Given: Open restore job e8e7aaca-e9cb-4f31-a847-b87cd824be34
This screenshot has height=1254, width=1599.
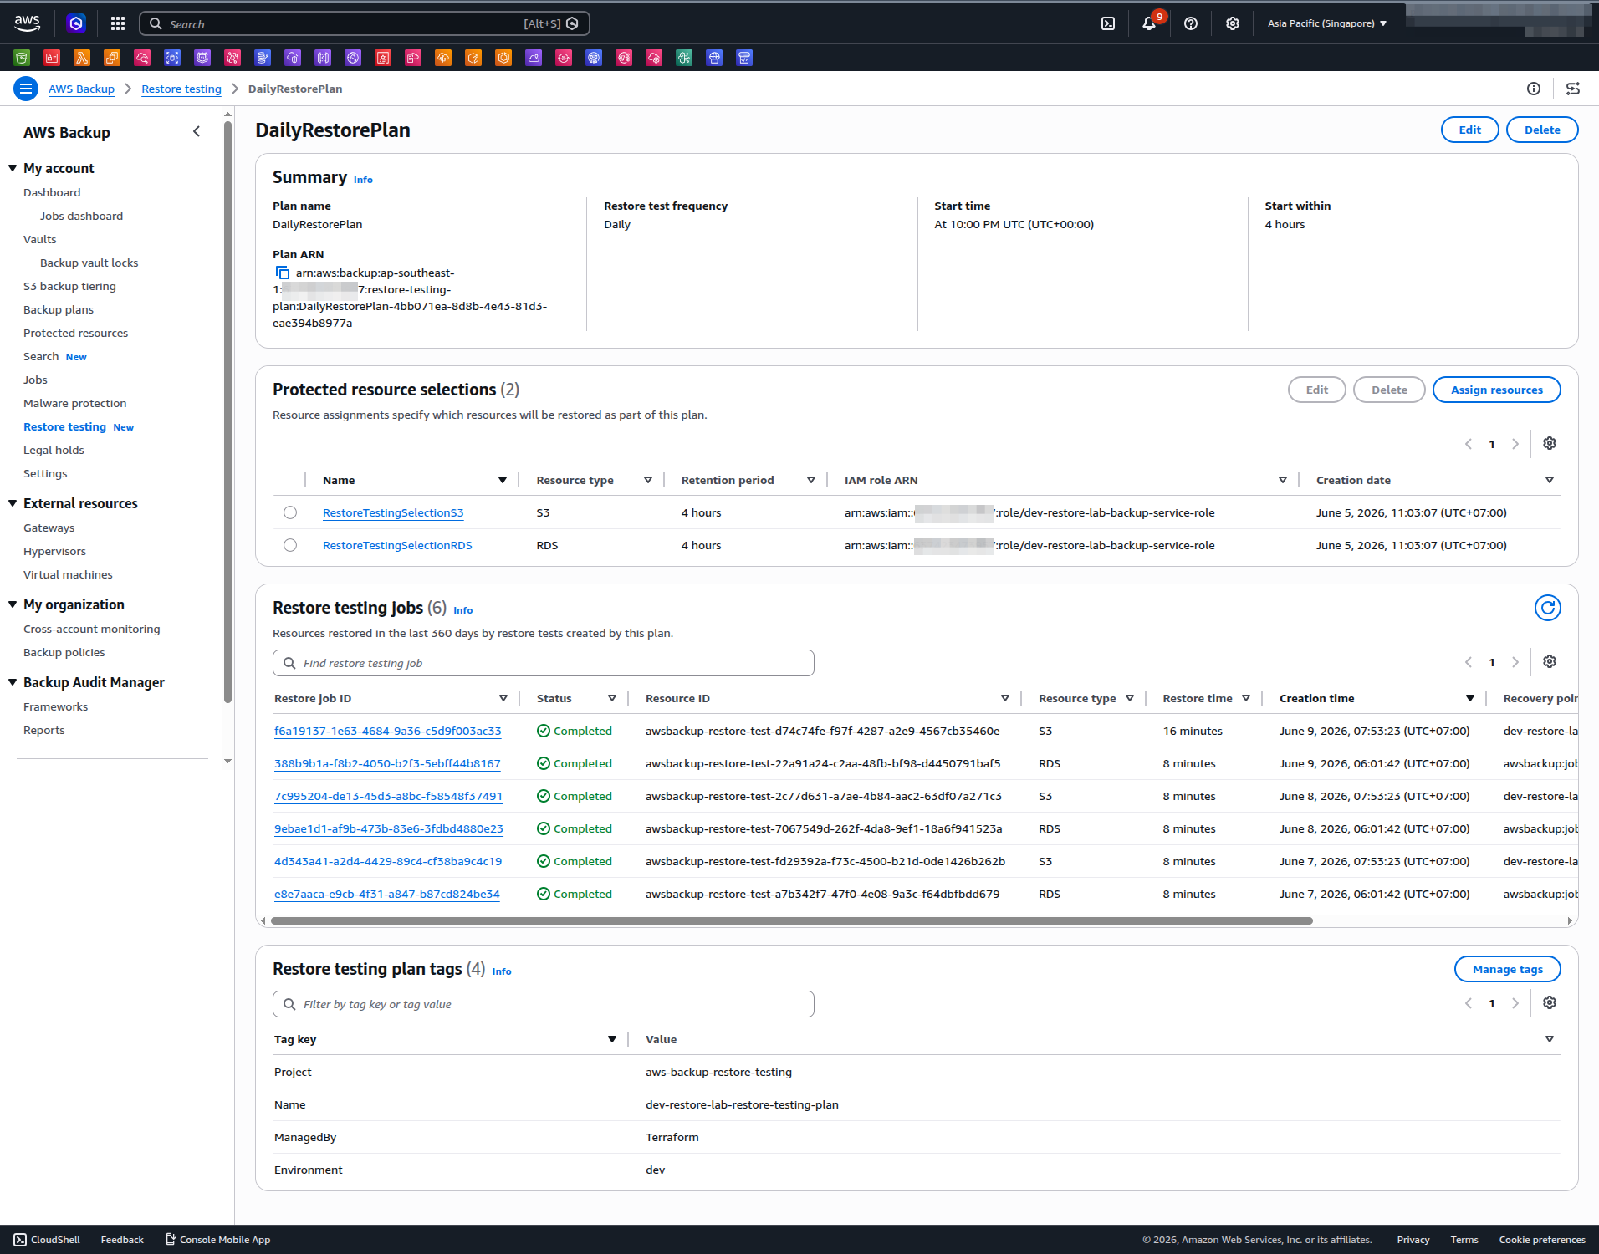Looking at the screenshot, I should [x=387, y=894].
